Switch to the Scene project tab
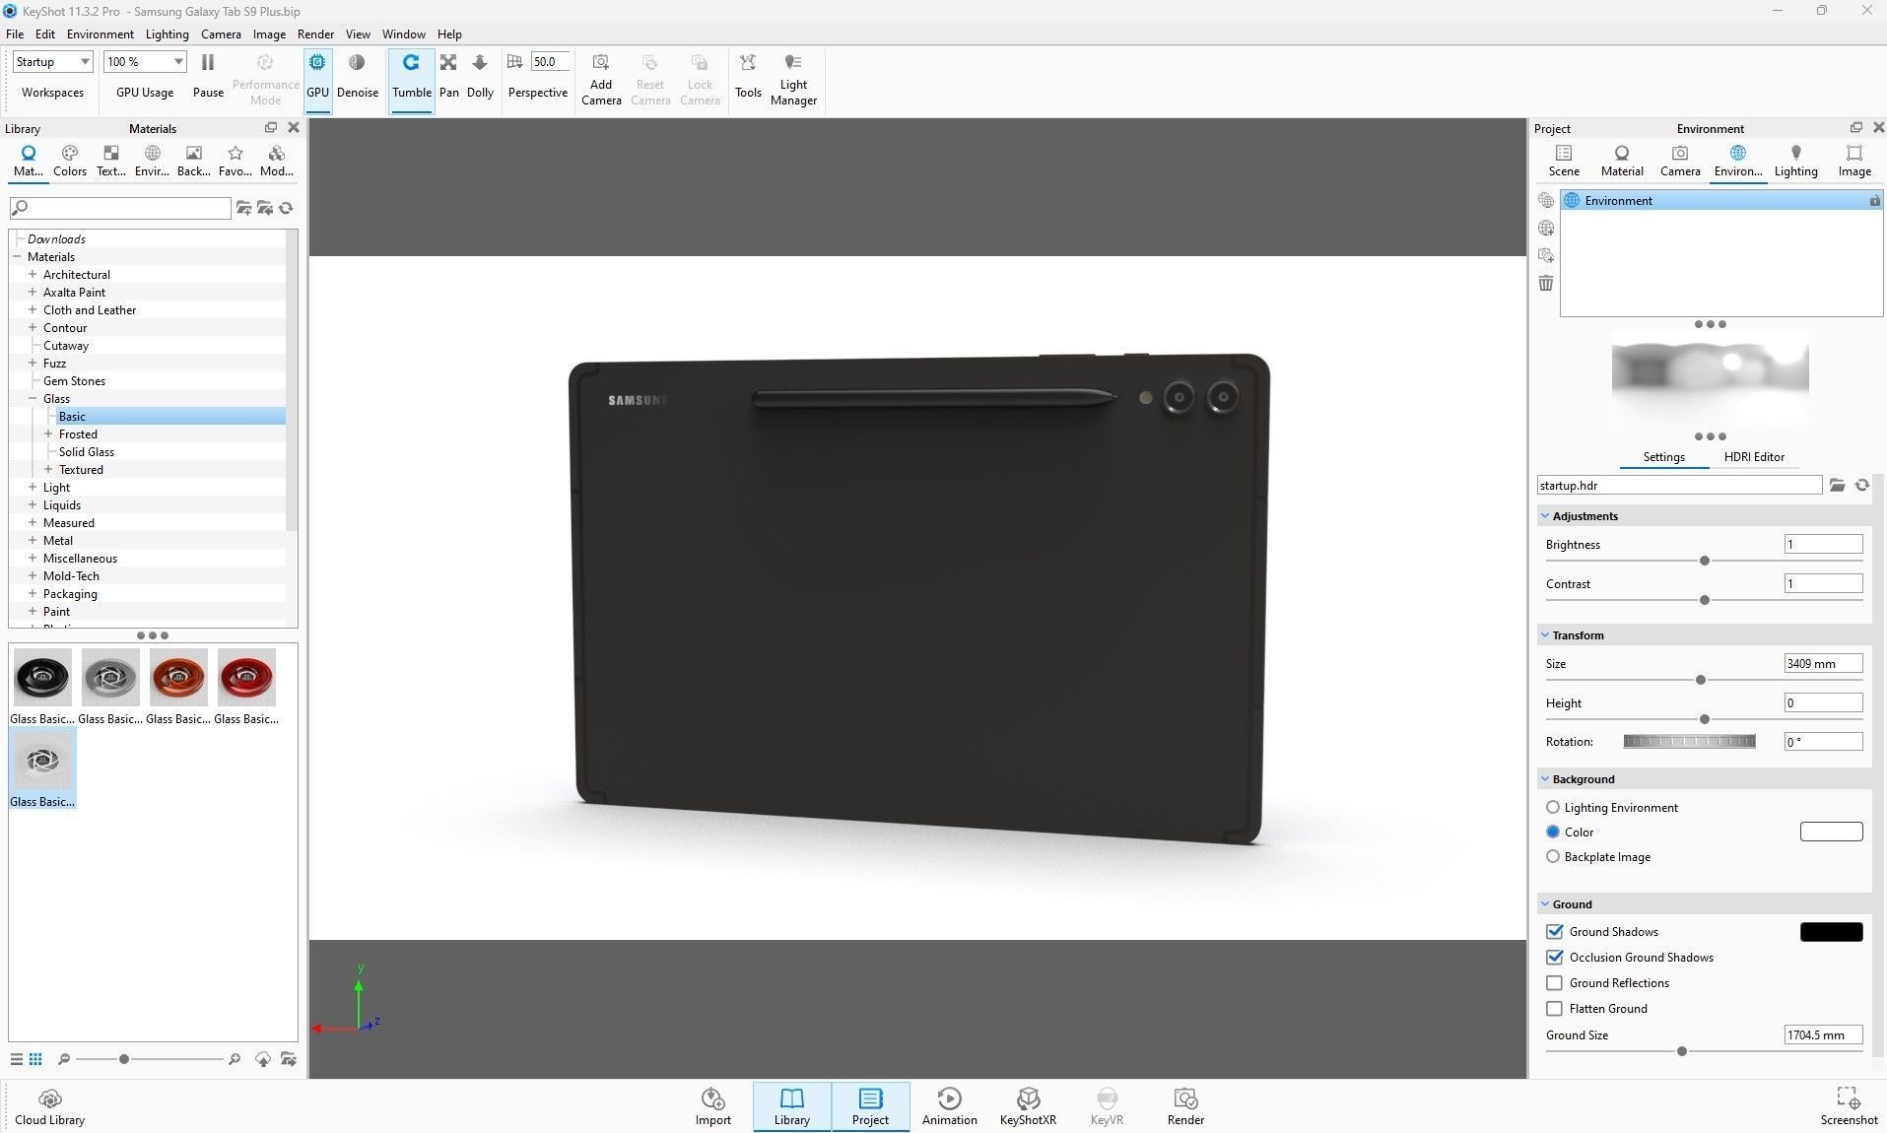Viewport: 1887px width, 1133px height. [x=1564, y=161]
